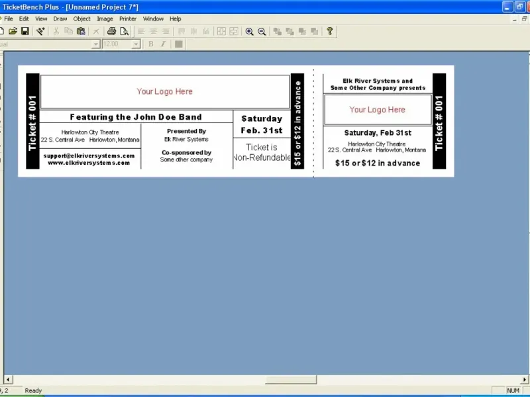Open the Edit menu
Image resolution: width=530 pixels, height=397 pixels.
pos(24,19)
